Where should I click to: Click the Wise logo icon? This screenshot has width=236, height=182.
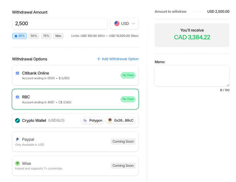[17, 163]
